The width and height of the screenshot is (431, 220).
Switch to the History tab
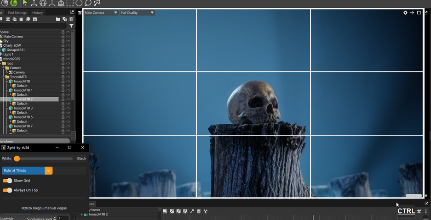(x=37, y=13)
